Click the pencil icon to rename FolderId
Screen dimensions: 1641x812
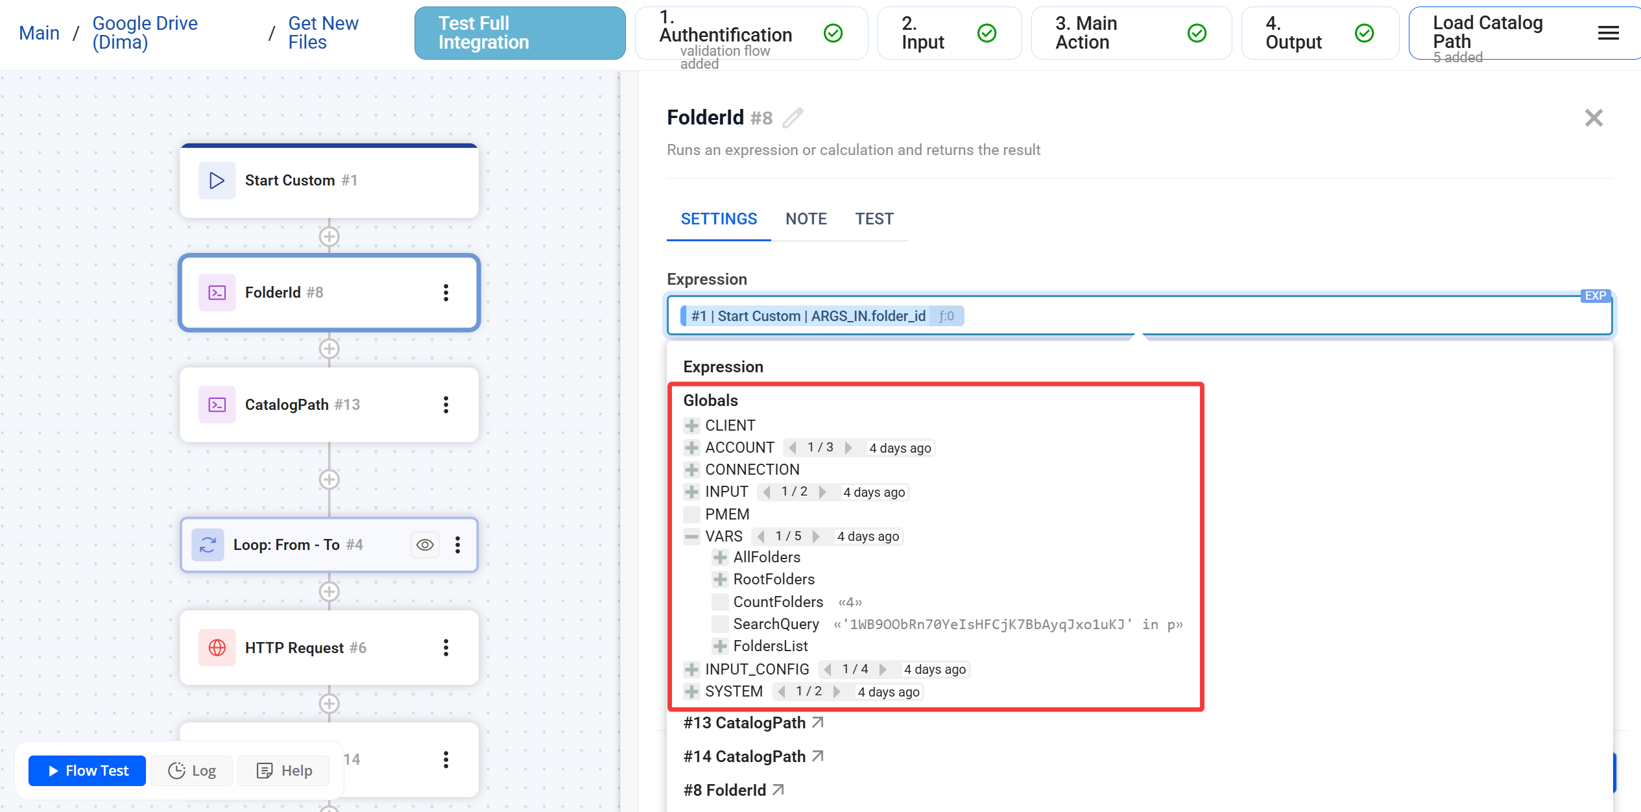coord(793,118)
